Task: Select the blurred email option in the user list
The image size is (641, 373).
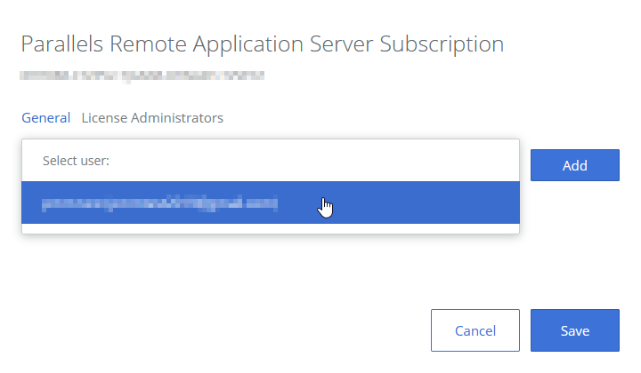Action: (160, 203)
